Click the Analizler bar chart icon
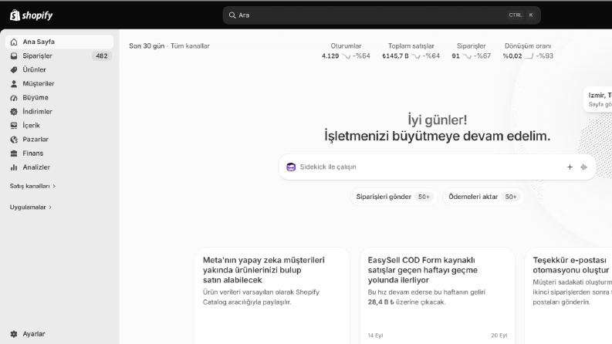The image size is (612, 344). pyautogui.click(x=14, y=167)
